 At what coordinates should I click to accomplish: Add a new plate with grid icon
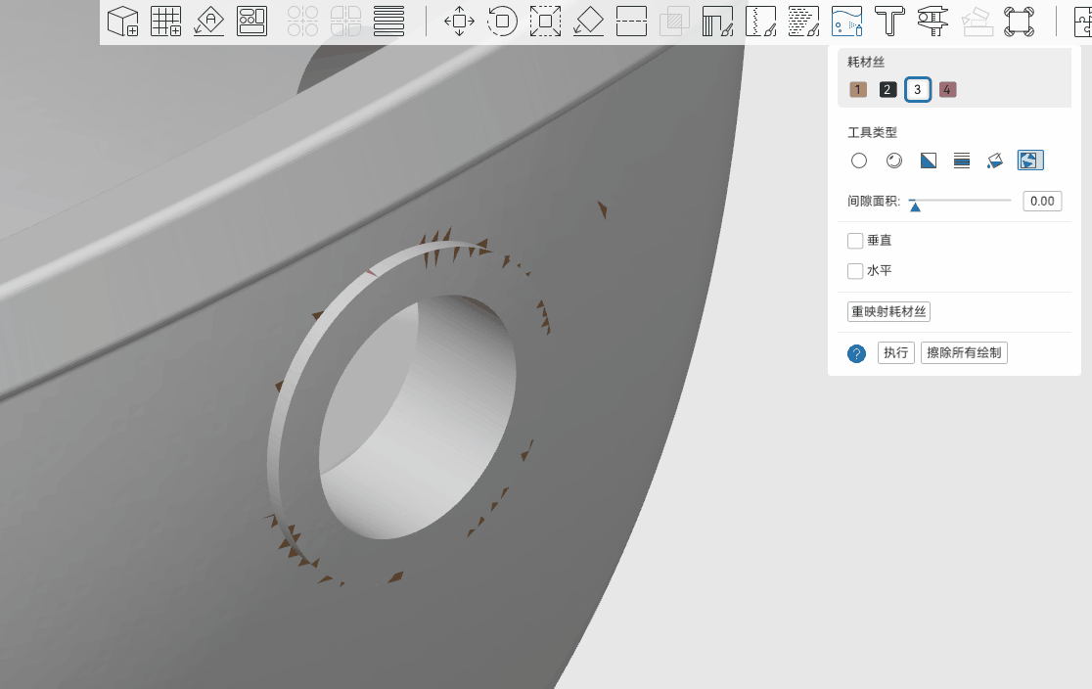point(165,21)
